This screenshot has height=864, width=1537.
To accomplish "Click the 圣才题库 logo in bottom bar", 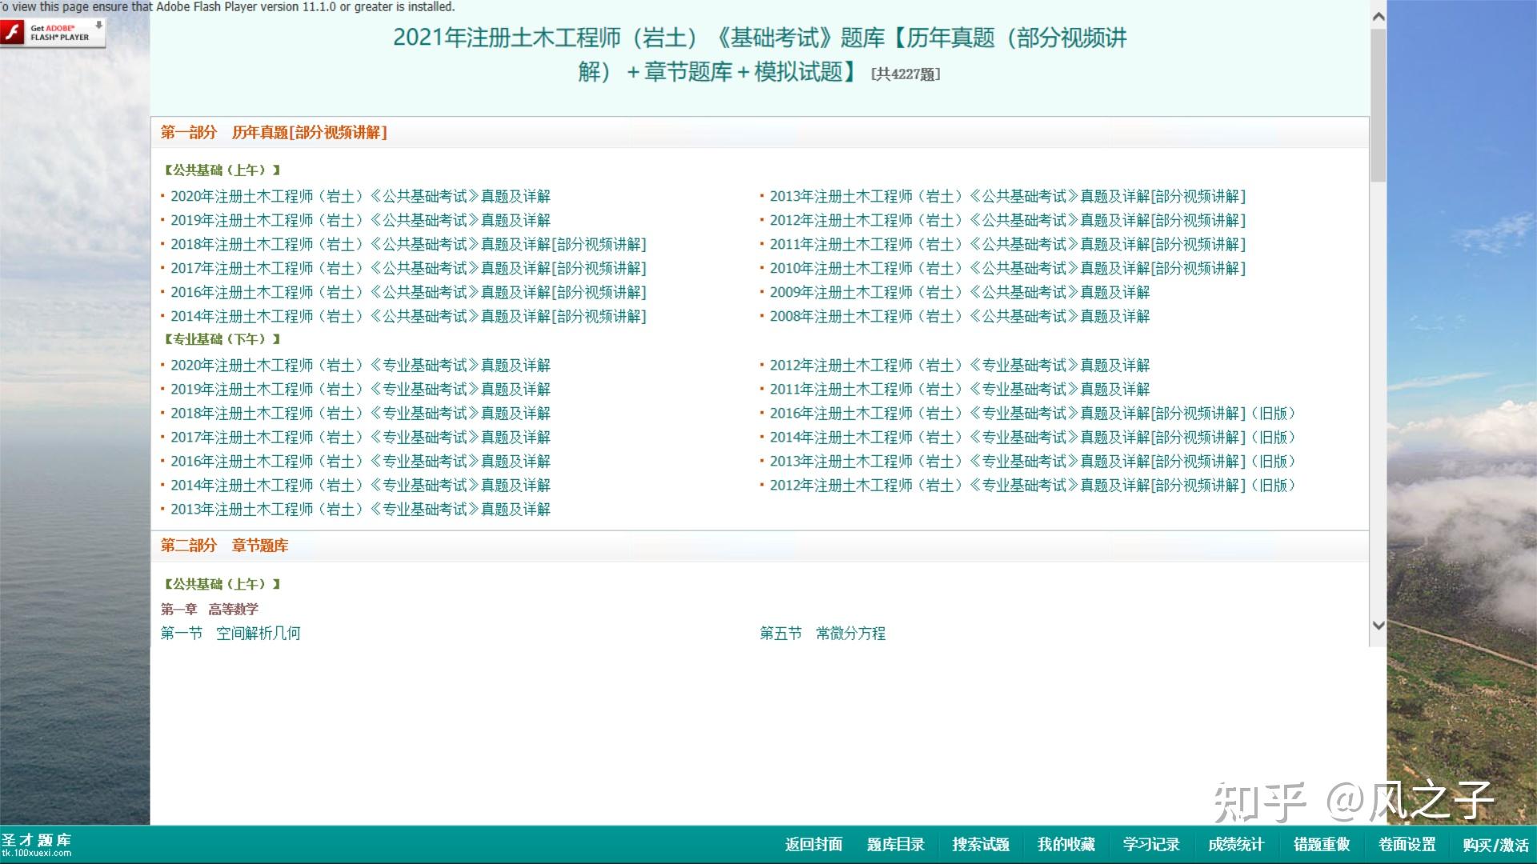I will 37,844.
